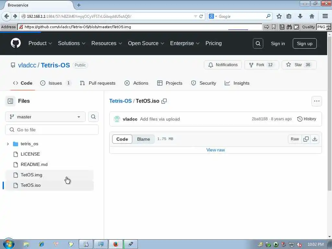
Task: Open the Windows Start orb
Action: (x=8, y=244)
